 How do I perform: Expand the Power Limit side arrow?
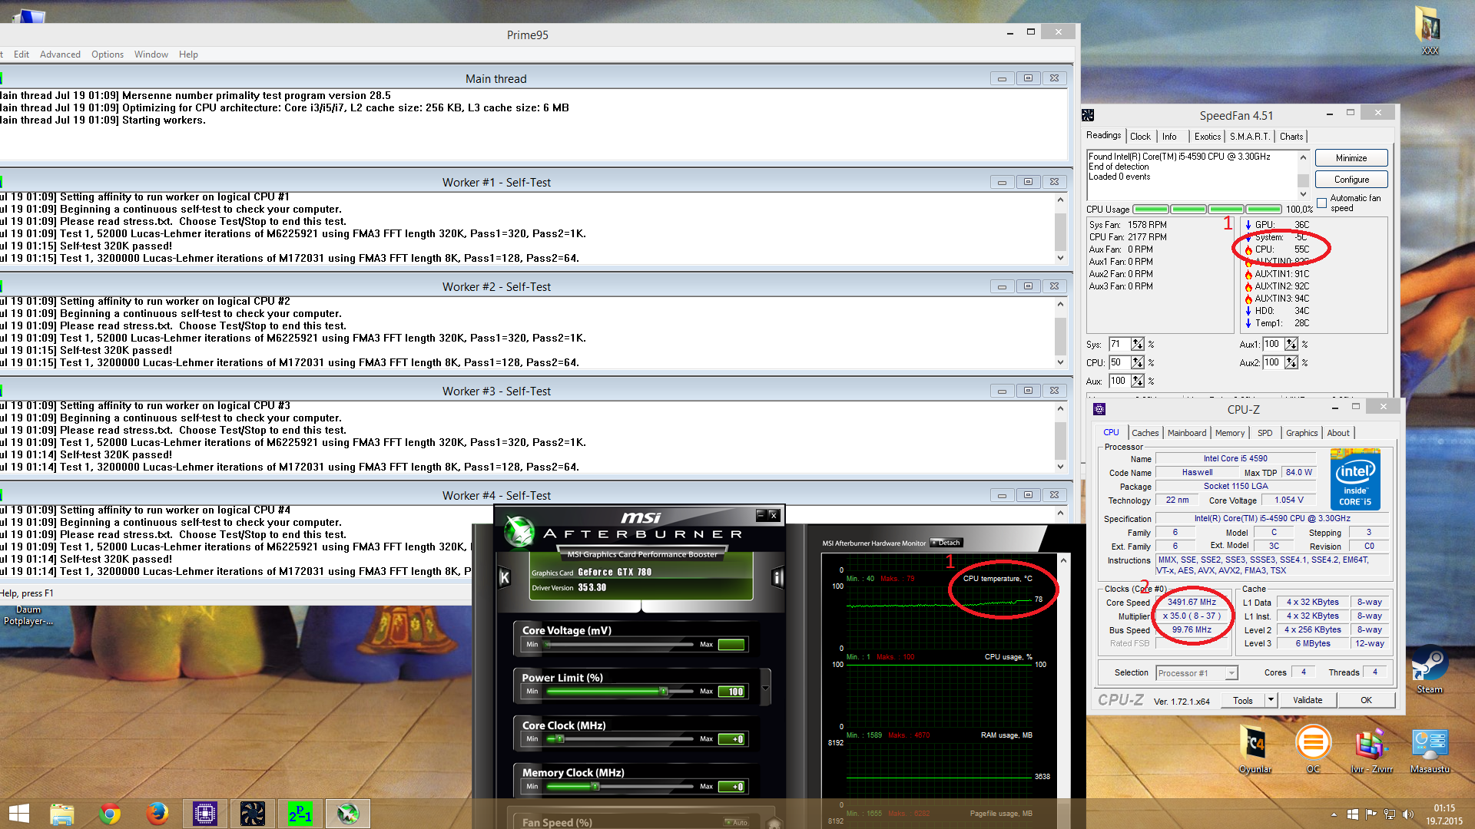coord(765,688)
